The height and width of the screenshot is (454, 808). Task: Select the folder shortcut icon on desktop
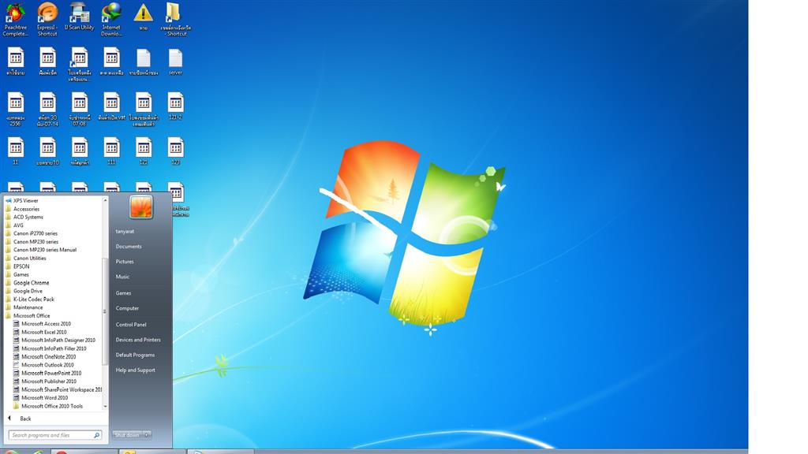pos(175,20)
